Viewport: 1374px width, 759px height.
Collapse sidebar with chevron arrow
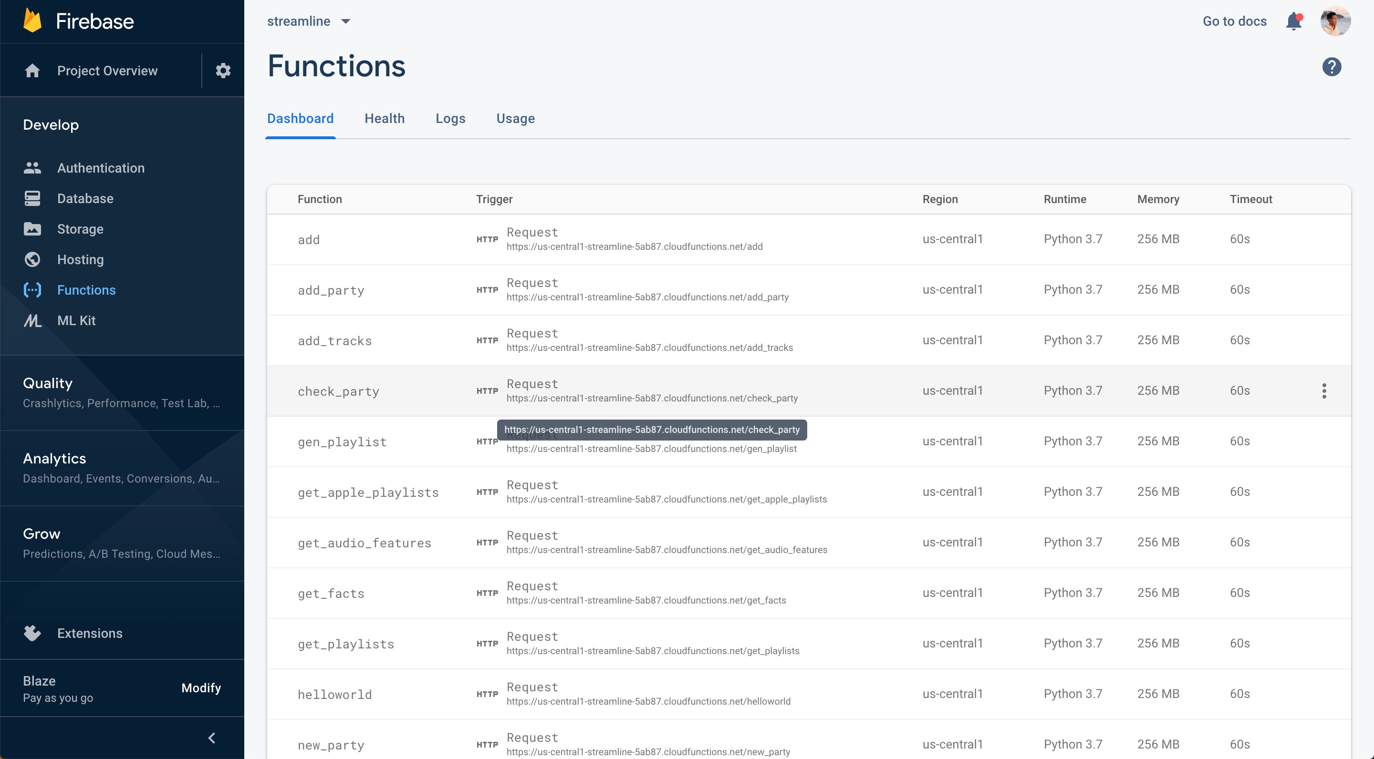click(x=212, y=738)
